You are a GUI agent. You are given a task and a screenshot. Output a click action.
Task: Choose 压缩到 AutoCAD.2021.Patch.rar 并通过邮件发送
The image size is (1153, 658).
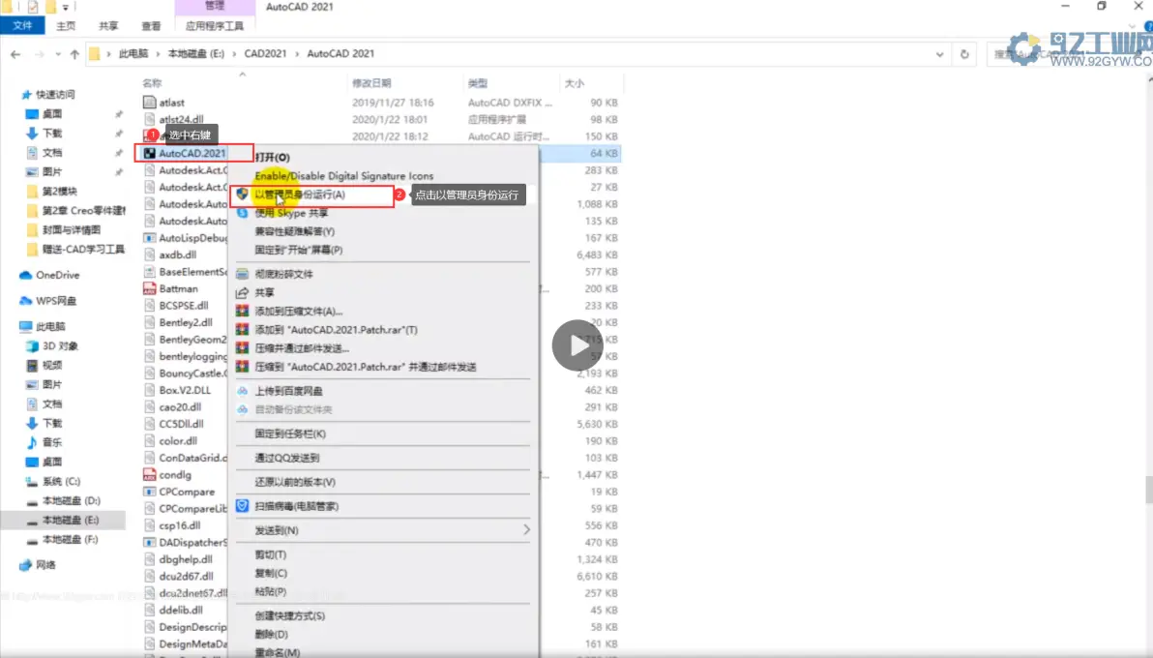[x=366, y=367]
